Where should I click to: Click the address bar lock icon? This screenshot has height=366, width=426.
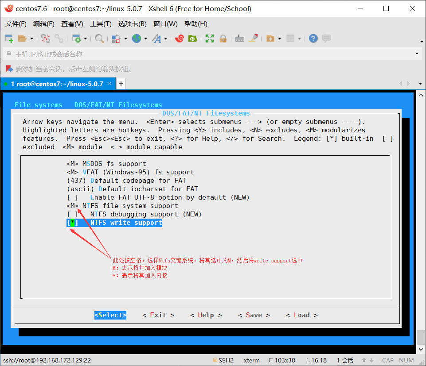pos(9,54)
